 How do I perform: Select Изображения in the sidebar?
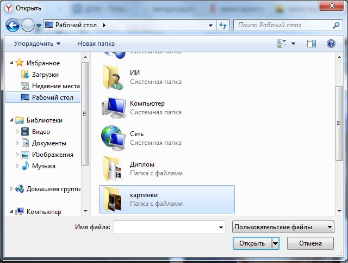pyautogui.click(x=53, y=155)
